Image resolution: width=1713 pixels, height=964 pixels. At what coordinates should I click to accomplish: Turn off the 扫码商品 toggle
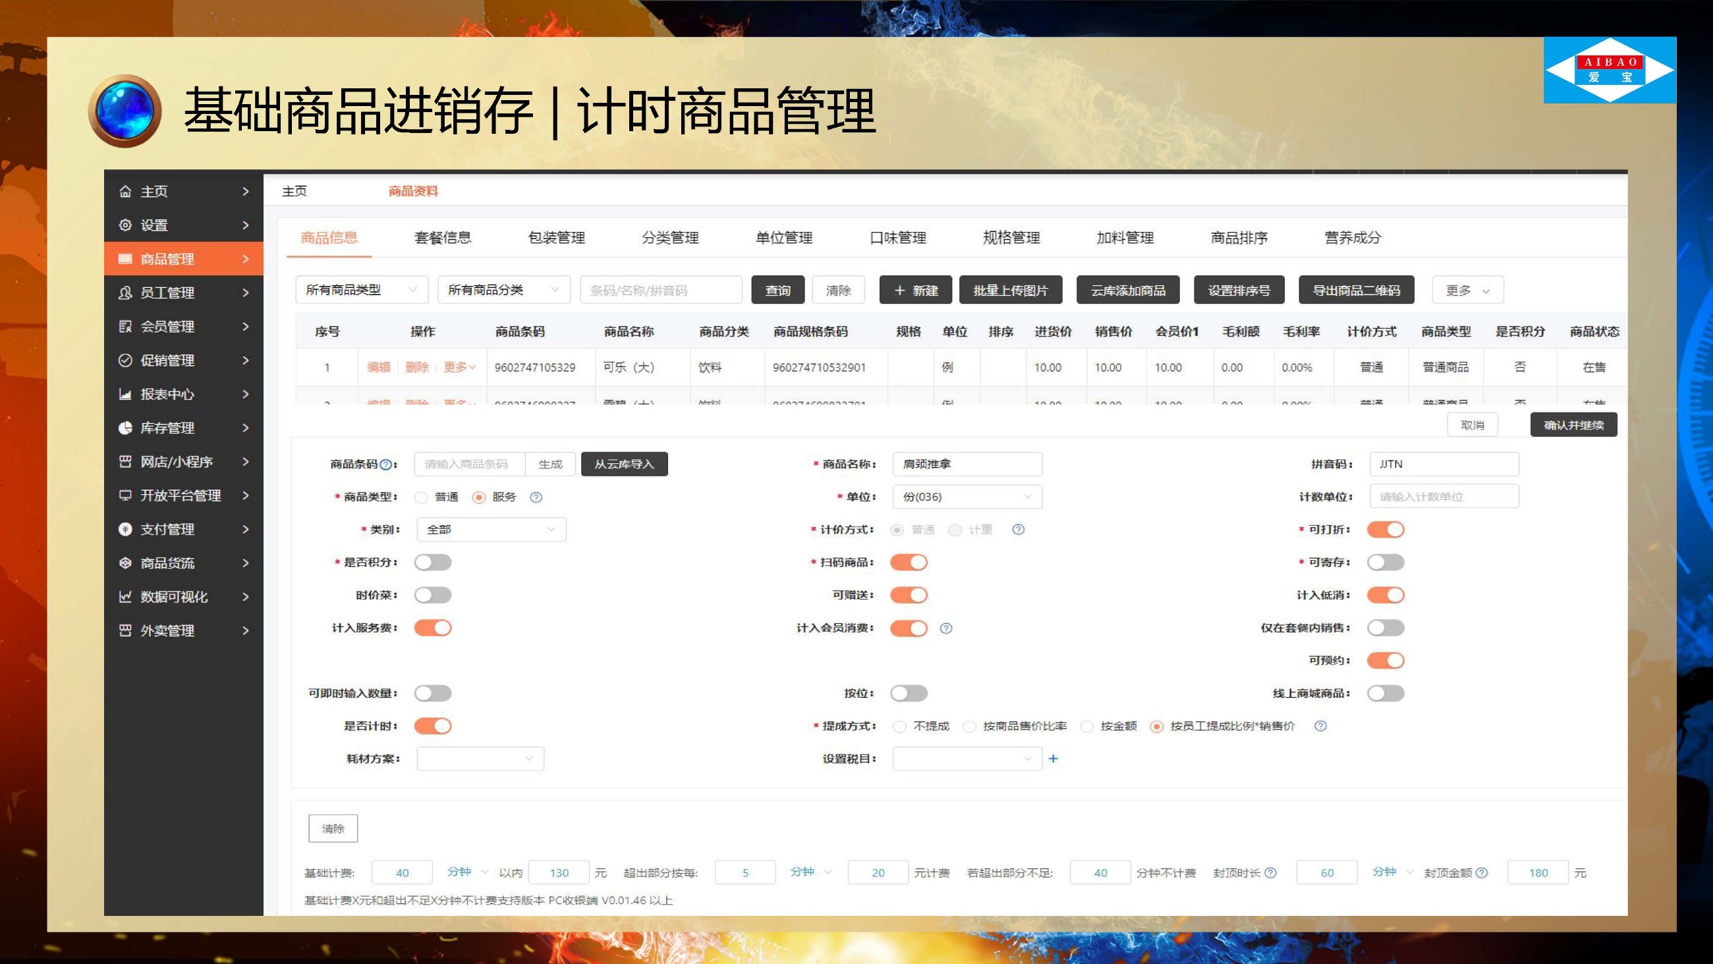point(909,561)
